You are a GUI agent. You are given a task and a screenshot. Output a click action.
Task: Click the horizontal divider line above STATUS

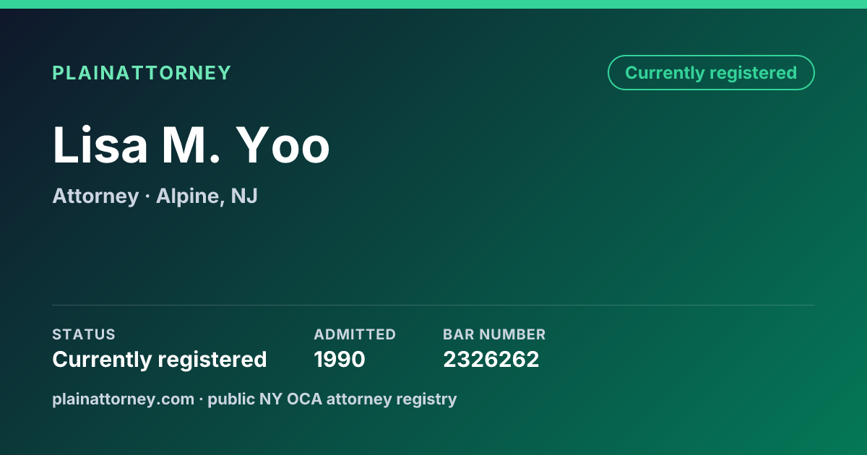[433, 305]
